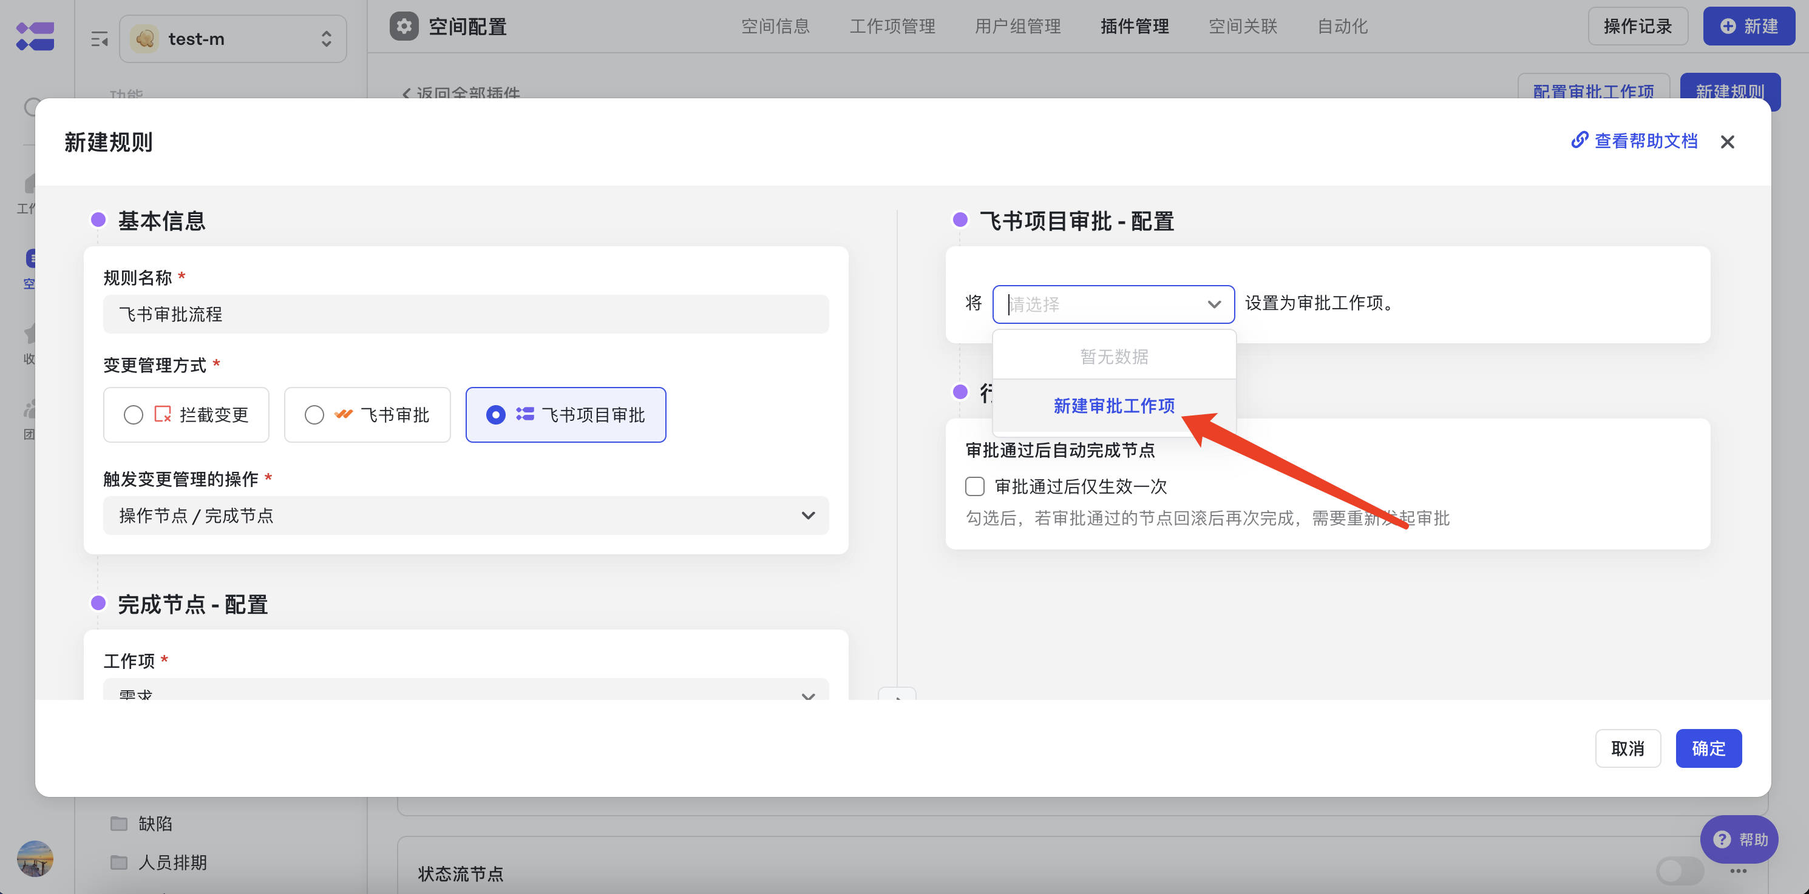Click the plus icon in 新建 button

1728,27
